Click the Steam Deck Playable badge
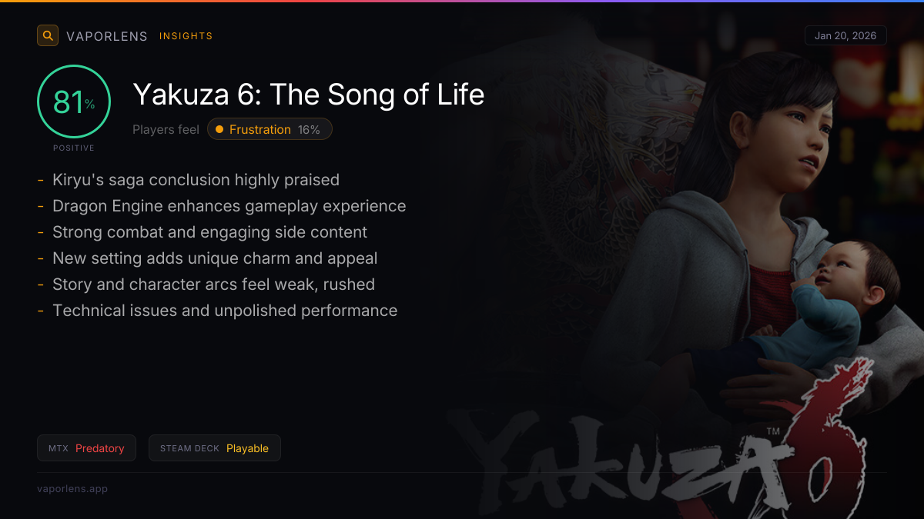 click(214, 448)
